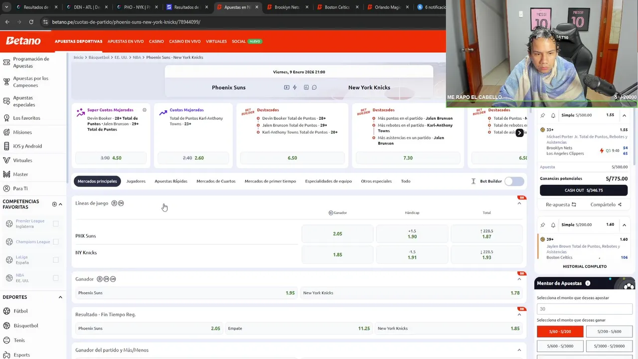Screen dimensions: 638x359
Task: Open the Apuestas en Vivo menu
Action: [126, 41]
